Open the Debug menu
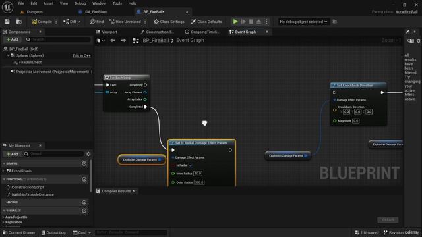 (80, 3)
